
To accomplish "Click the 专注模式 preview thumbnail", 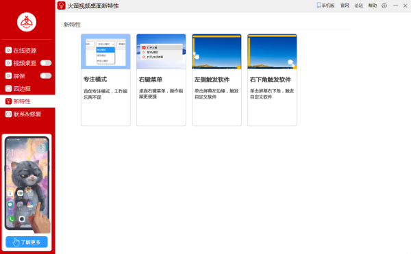I will click(x=105, y=51).
